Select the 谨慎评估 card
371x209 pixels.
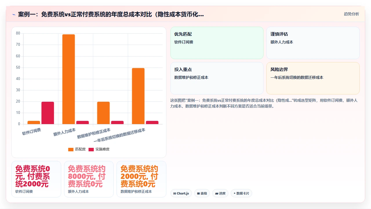(x=313, y=43)
